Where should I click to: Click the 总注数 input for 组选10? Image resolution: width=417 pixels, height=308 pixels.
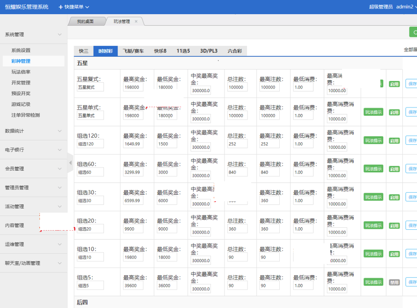(x=237, y=257)
